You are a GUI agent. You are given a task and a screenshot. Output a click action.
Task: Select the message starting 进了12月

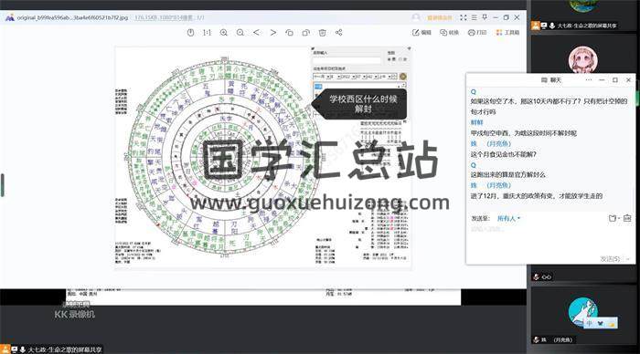coord(537,196)
